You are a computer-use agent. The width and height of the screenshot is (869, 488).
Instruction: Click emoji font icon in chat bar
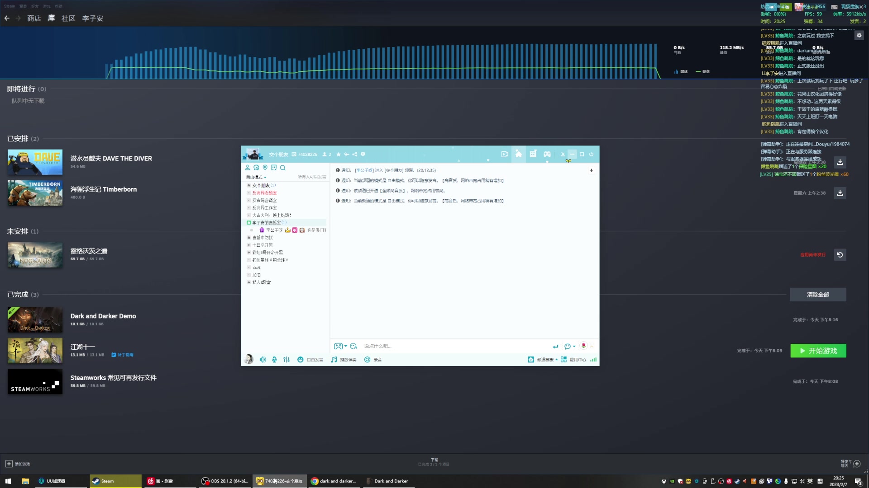tap(353, 346)
